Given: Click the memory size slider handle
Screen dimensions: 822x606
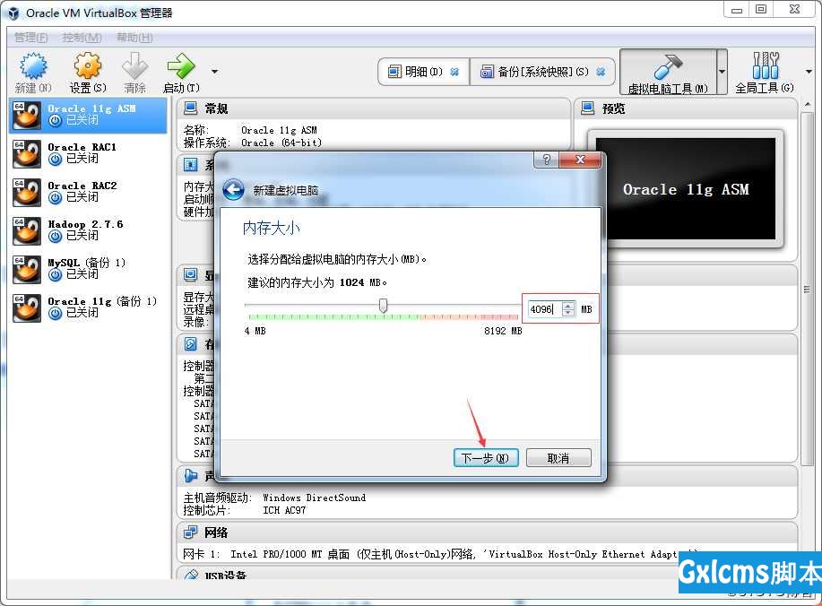Looking at the screenshot, I should (x=384, y=305).
